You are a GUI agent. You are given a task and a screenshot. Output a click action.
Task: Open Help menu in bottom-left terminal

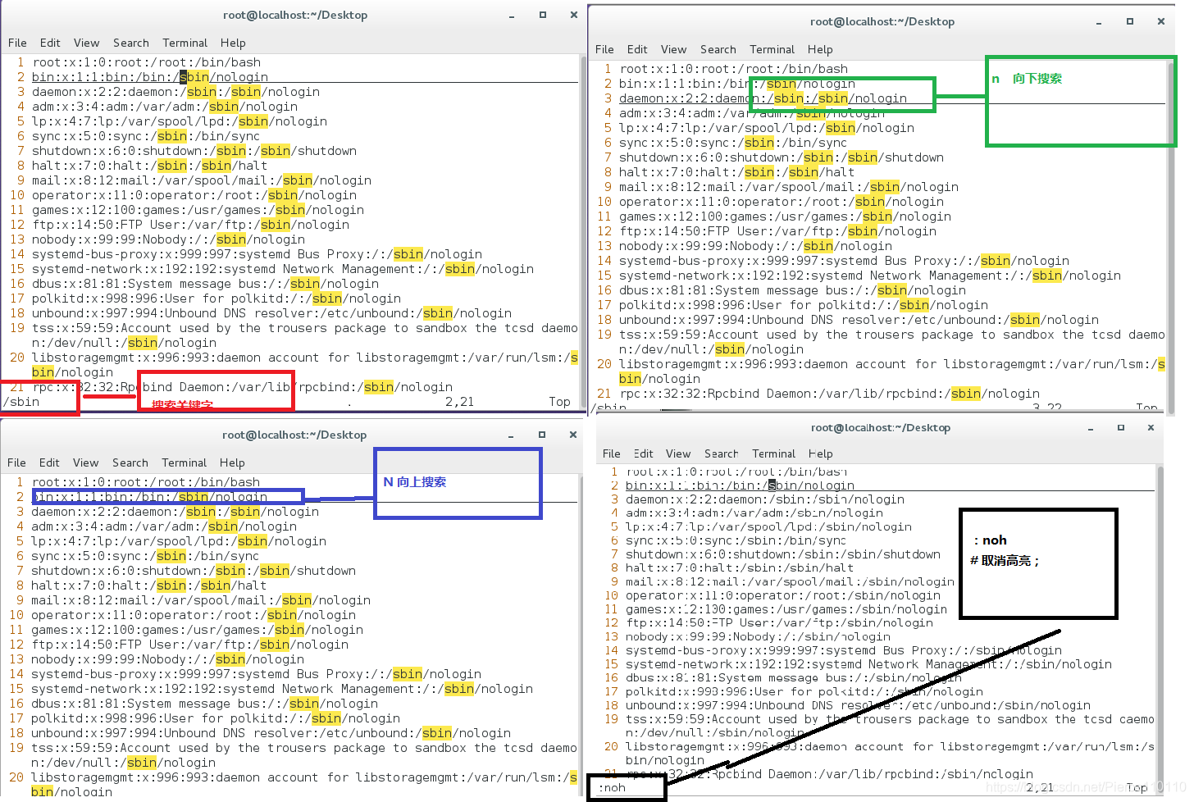pos(232,463)
